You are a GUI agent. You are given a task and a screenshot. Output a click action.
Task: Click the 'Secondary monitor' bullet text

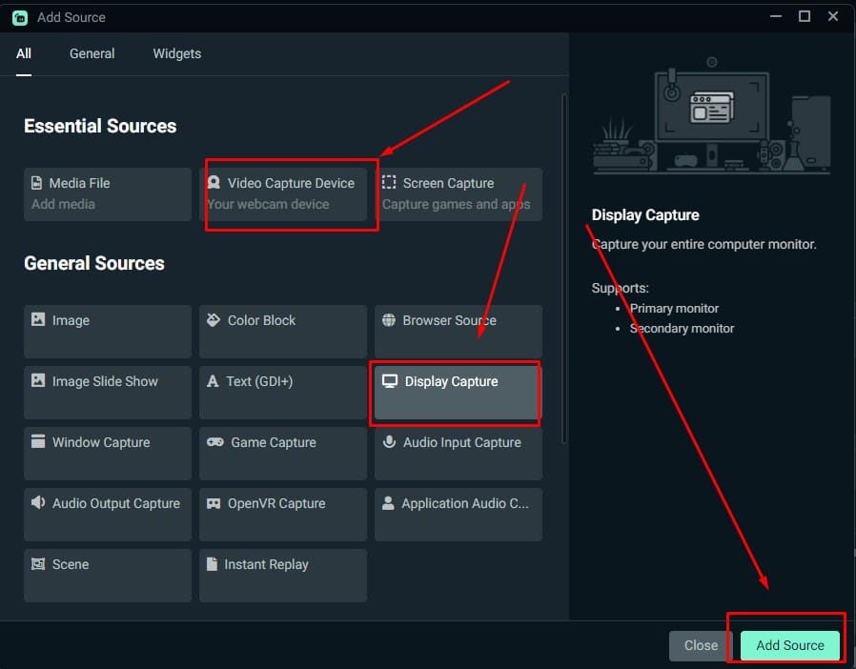click(x=682, y=329)
